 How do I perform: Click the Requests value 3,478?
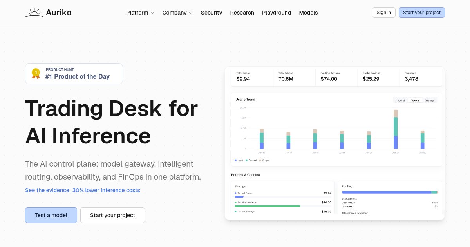(x=411, y=79)
